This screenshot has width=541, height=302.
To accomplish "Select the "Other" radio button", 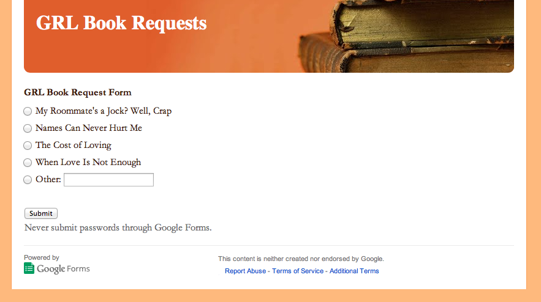I will click(28, 180).
